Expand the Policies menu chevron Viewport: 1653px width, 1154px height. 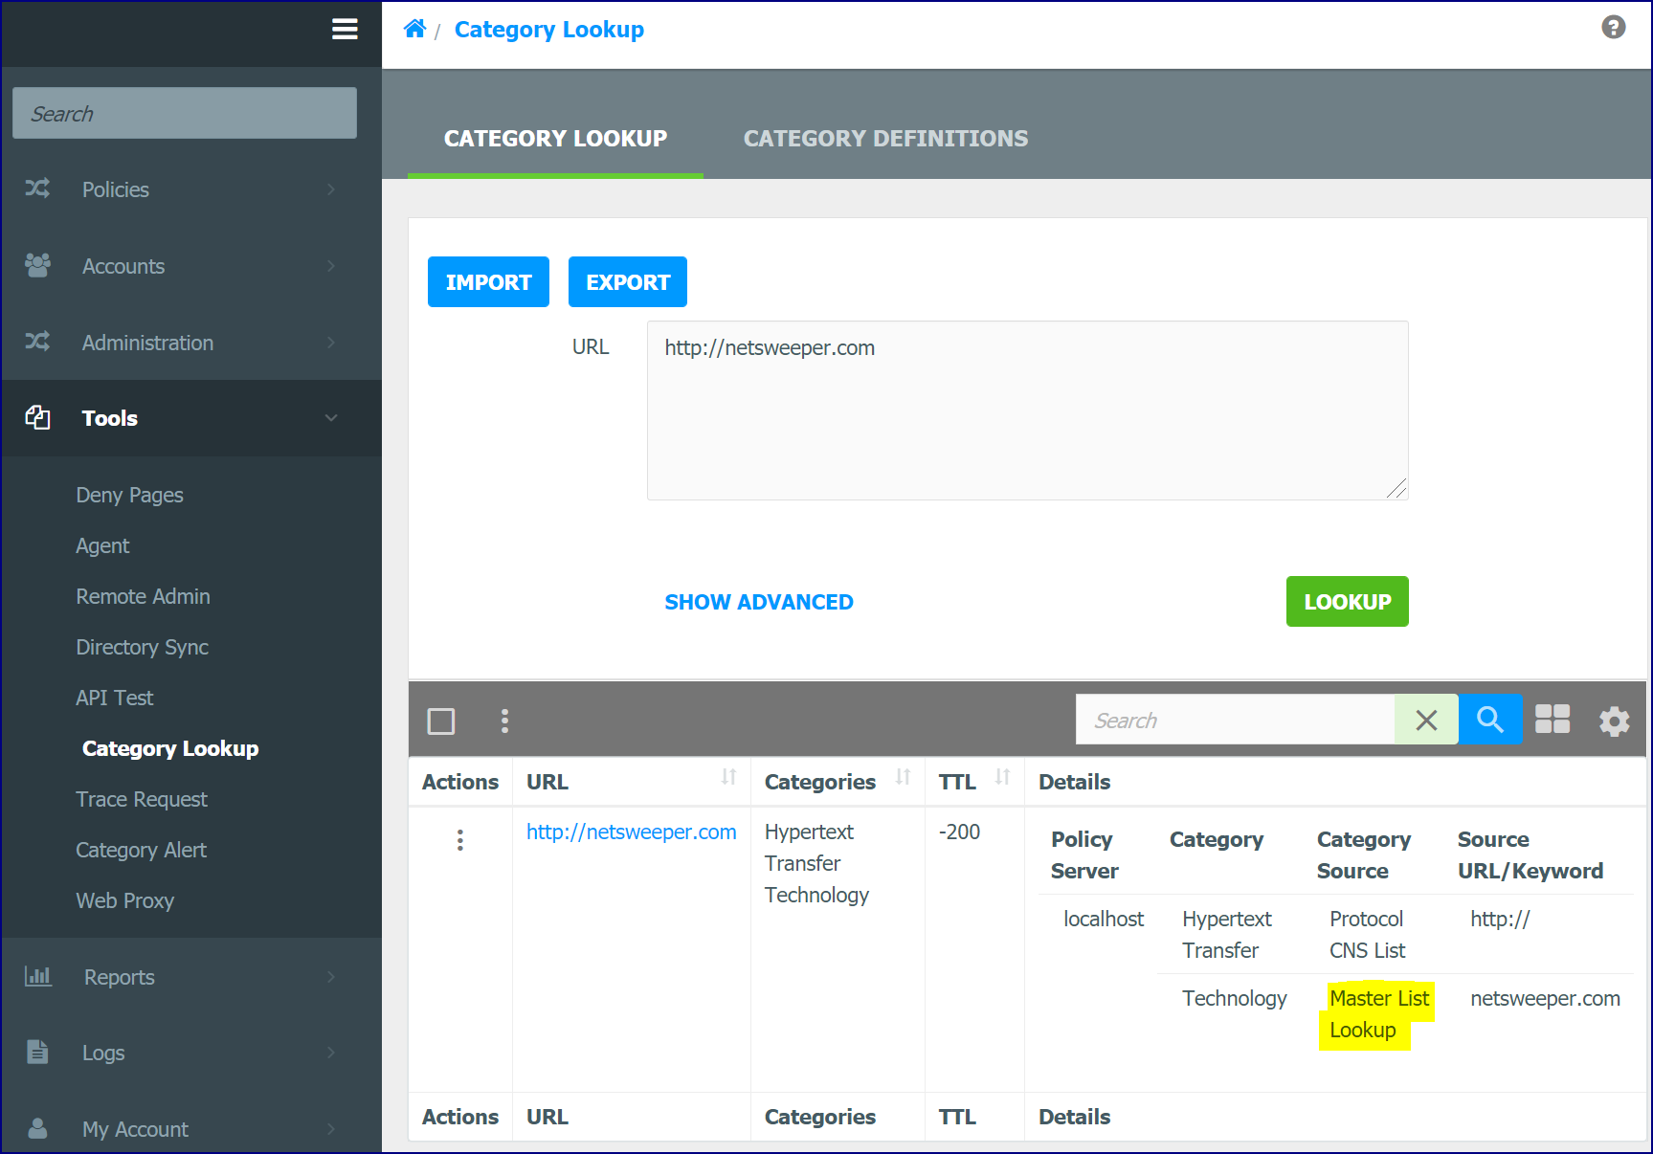point(331,189)
